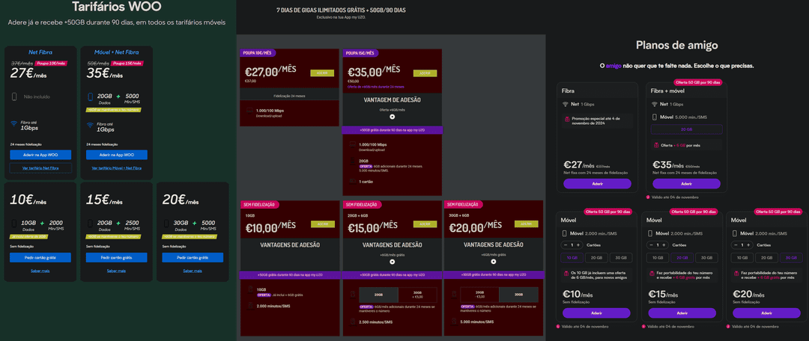Click the phone icon in Amigo Fibra + móvel card
This screenshot has height=341, width=809.
[655, 117]
